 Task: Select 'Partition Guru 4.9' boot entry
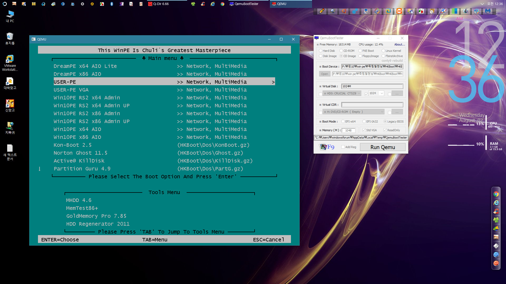82,169
